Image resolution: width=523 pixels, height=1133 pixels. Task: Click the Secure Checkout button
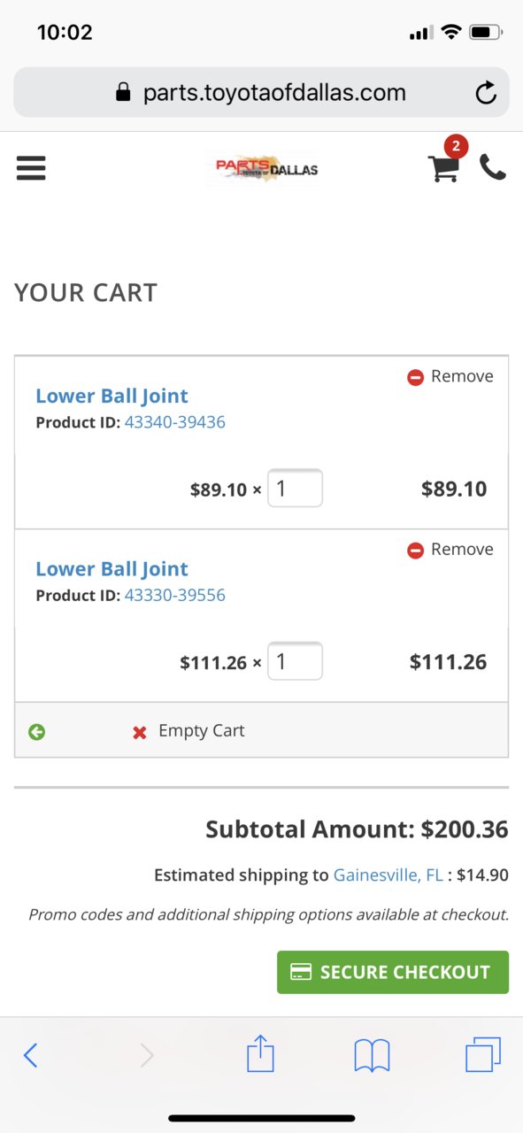click(x=393, y=972)
